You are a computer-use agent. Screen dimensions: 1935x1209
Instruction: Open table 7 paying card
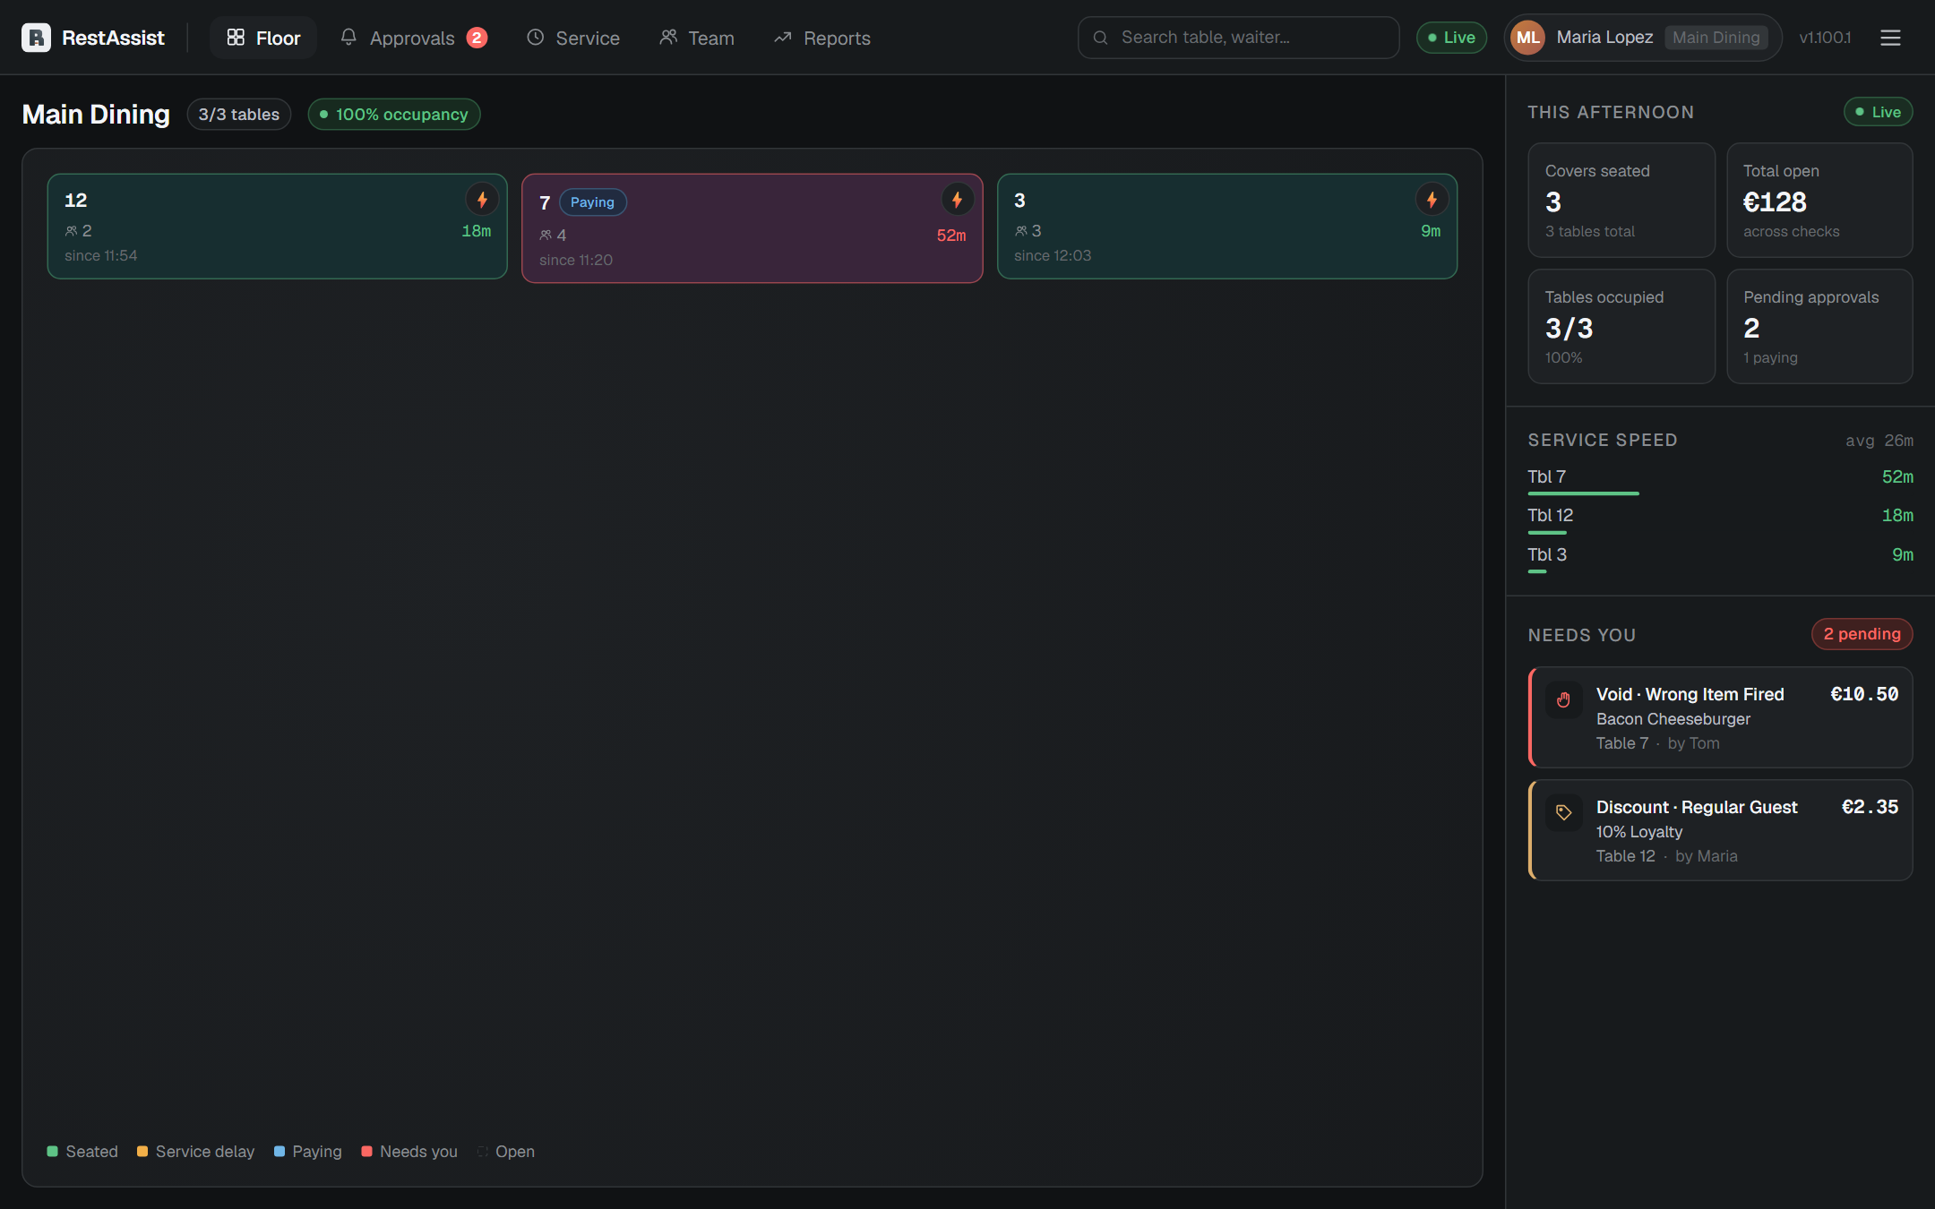[x=752, y=228]
